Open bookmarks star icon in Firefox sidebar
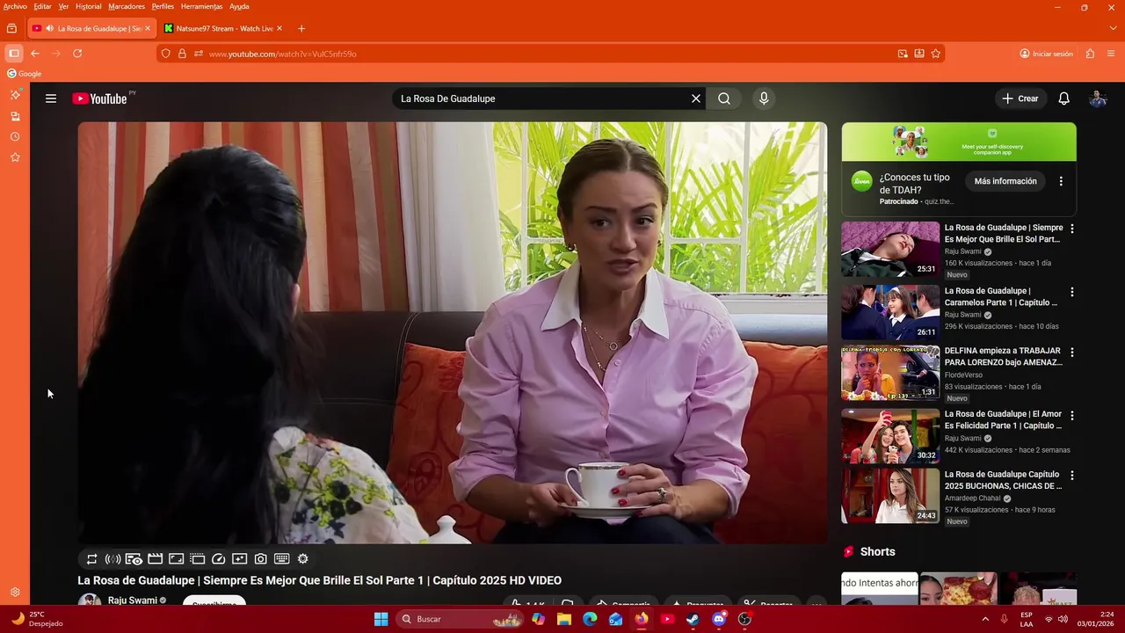 tap(15, 157)
